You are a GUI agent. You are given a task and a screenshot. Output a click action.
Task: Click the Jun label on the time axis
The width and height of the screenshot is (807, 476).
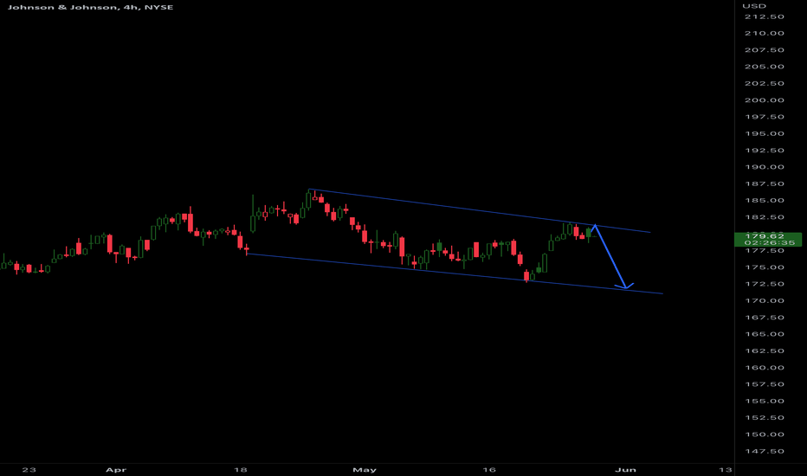[x=626, y=470]
